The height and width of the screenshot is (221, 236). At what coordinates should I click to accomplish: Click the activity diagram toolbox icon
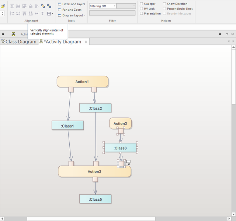tap(13, 34)
